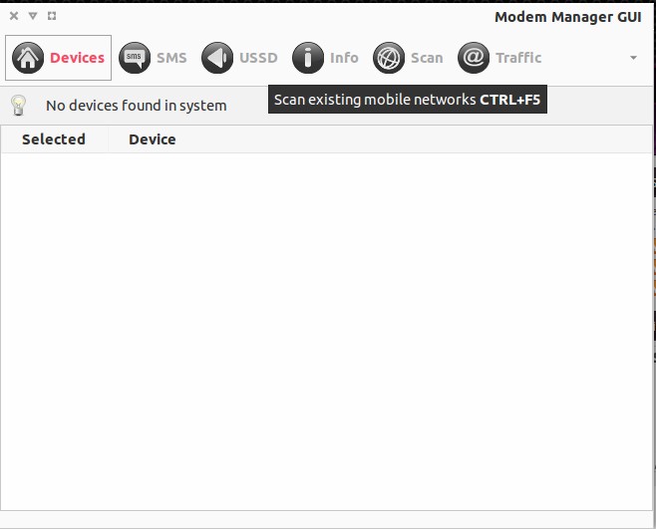
Task: Open the Traffic statistics page
Action: click(x=499, y=58)
